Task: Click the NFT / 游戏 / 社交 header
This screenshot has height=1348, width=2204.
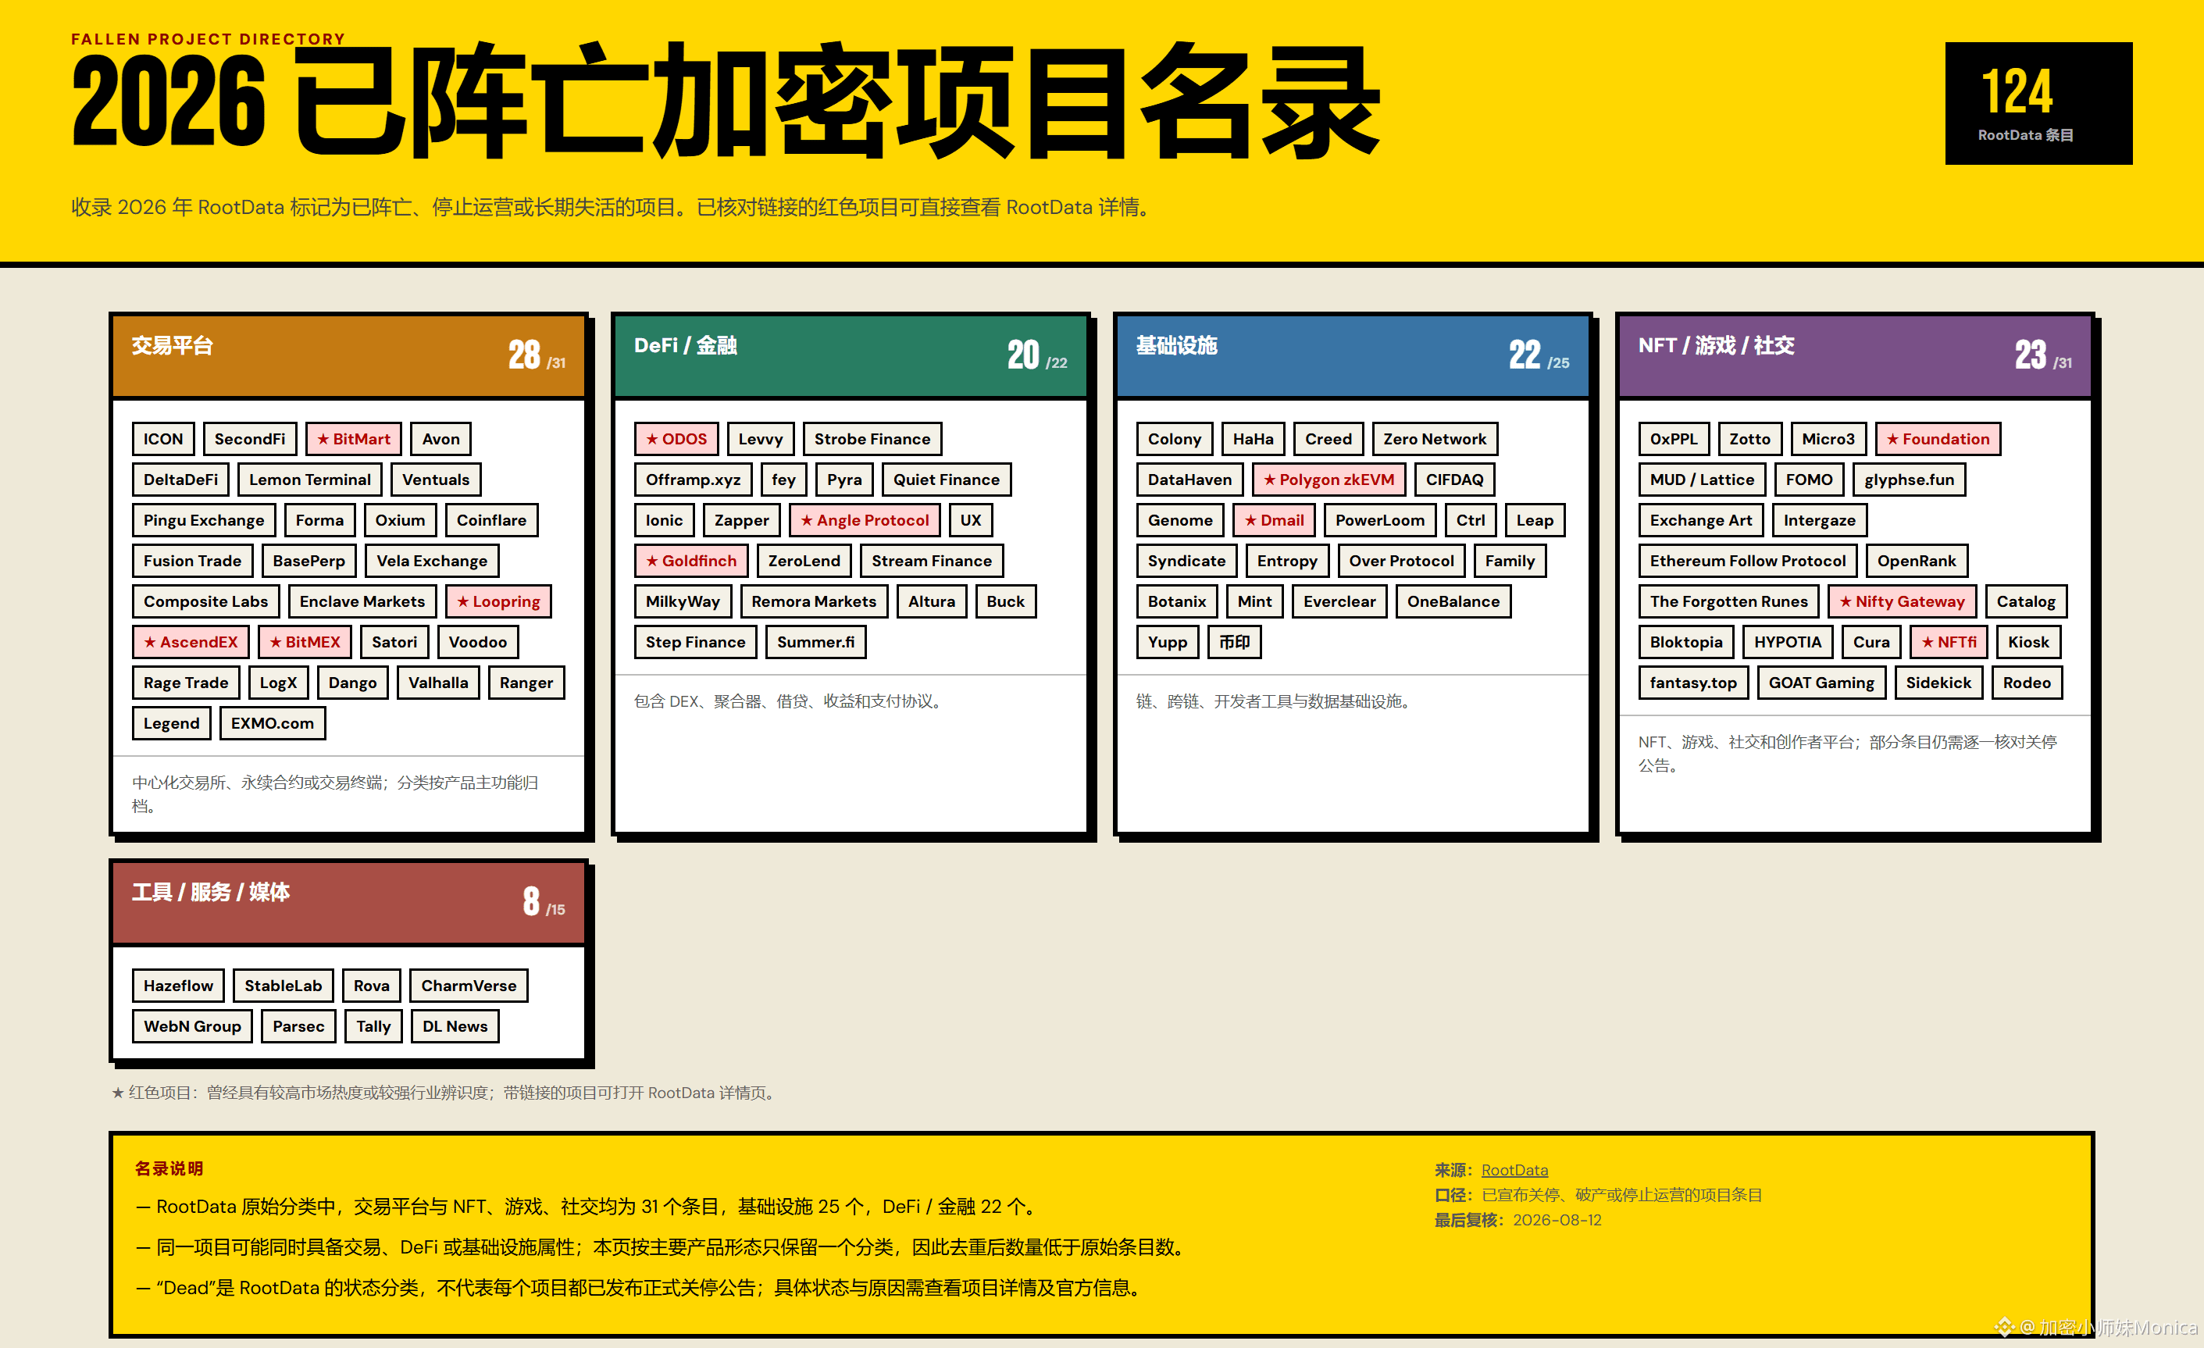Action: click(1854, 355)
